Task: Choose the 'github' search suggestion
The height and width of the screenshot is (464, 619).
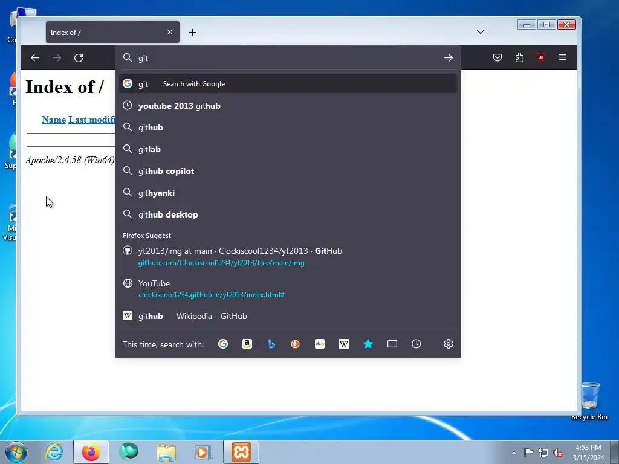Action: tap(288, 127)
